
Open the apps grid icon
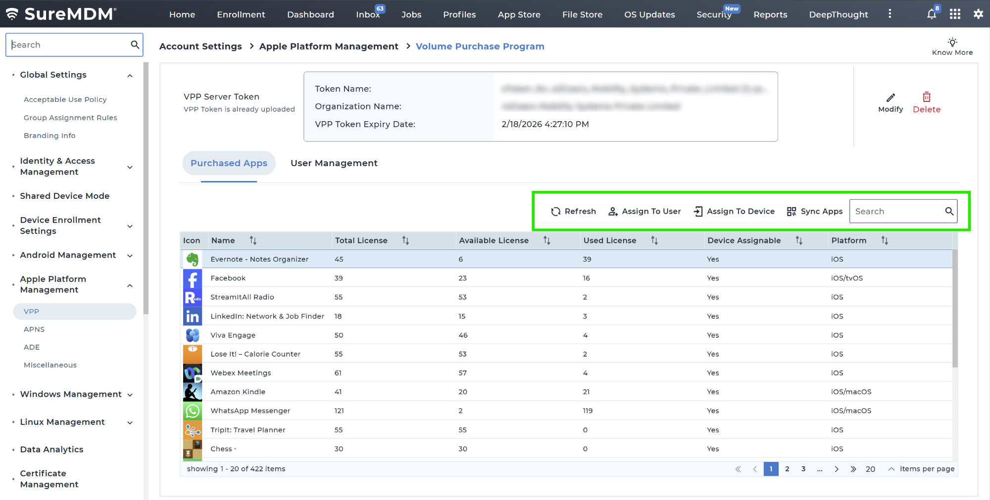point(955,14)
